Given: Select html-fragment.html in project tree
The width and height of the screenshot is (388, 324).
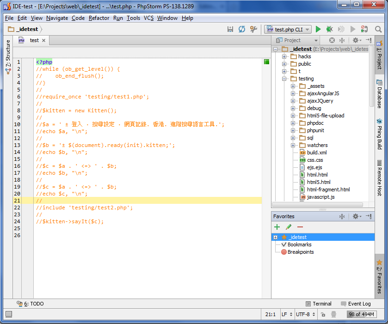Looking at the screenshot, I should (325, 190).
